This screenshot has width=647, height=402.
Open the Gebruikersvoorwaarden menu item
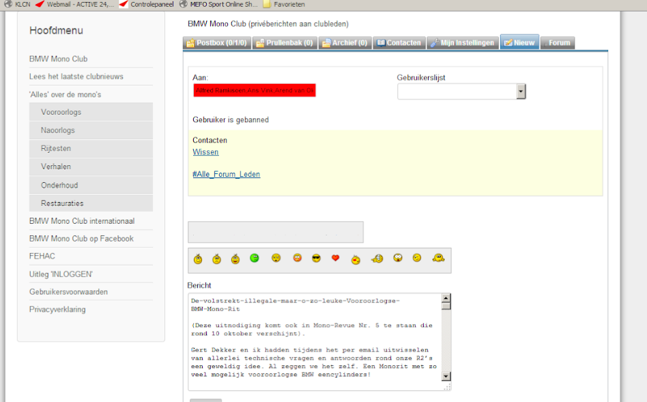[68, 292]
